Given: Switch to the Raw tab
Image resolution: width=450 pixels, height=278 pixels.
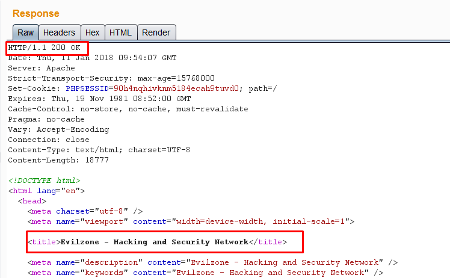Looking at the screenshot, I should [x=25, y=32].
